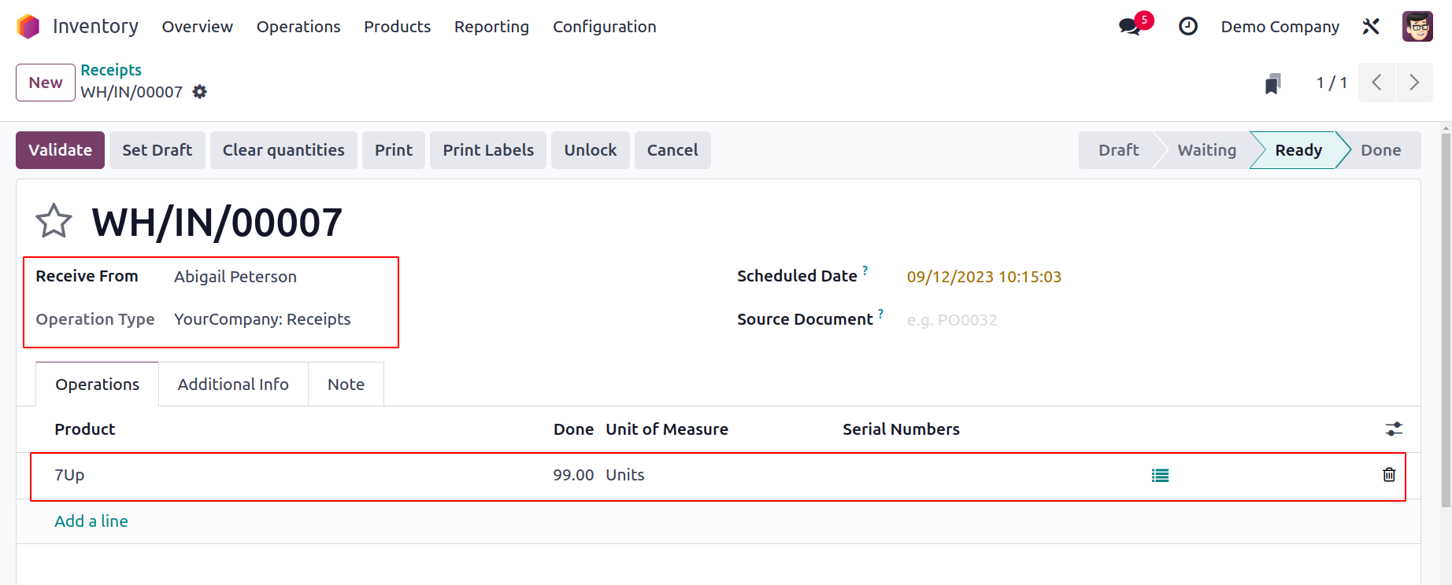Click the Unlock button
This screenshot has width=1452, height=585.
591,150
